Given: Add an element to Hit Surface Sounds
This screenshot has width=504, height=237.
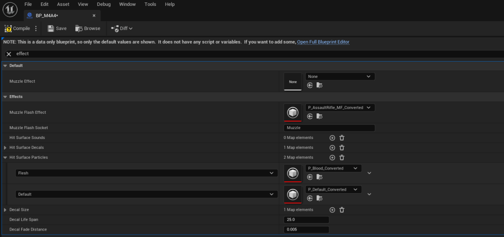Looking at the screenshot, I should pos(332,137).
